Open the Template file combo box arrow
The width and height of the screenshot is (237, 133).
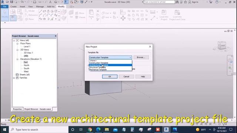click(130, 58)
